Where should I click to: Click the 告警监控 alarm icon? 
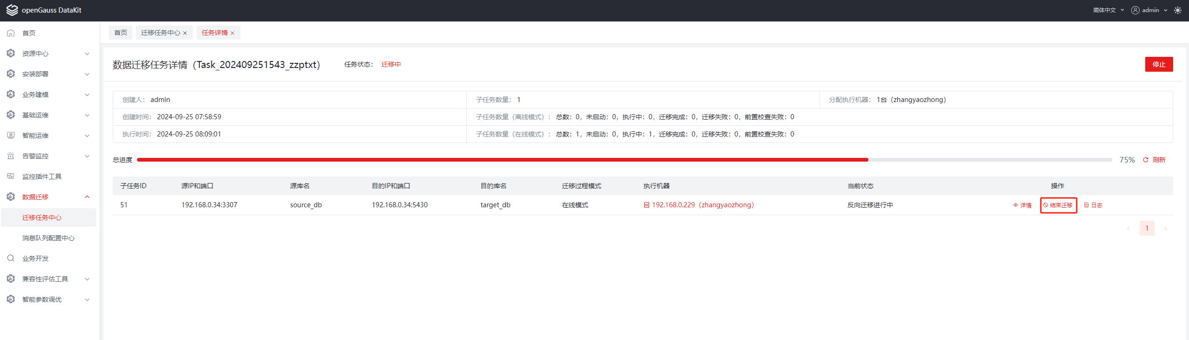click(11, 156)
